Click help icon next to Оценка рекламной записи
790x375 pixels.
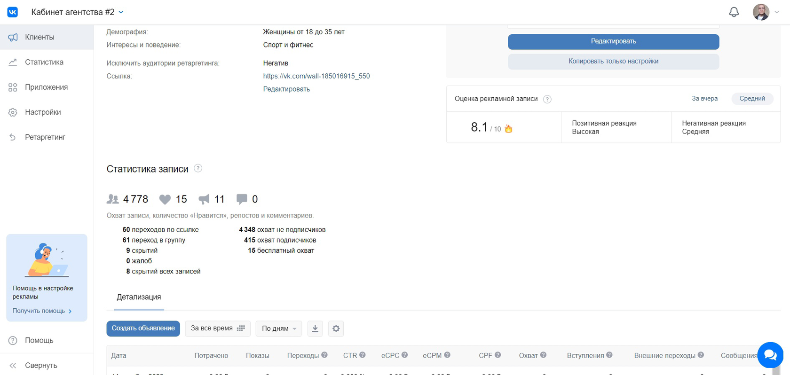(547, 99)
